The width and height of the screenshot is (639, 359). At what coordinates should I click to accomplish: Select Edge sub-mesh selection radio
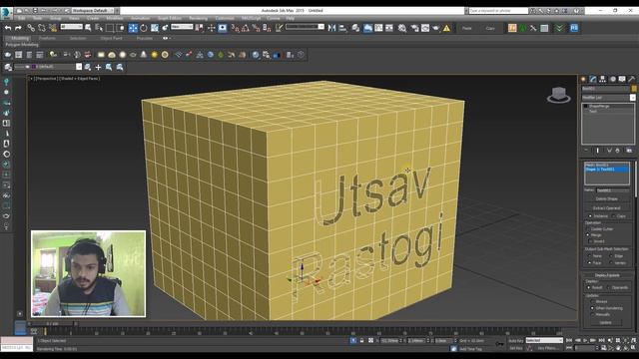coord(611,256)
